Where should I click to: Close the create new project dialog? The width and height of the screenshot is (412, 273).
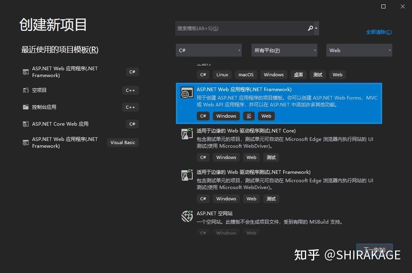402,6
